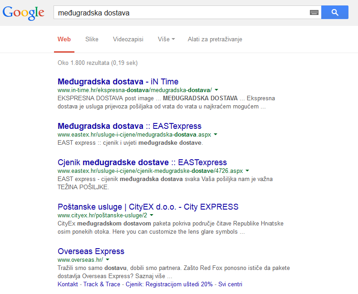The width and height of the screenshot is (358, 294).
Task: Click the www.cityex.hr/poštanske-usluge/2 URL text
Action: coord(102,215)
